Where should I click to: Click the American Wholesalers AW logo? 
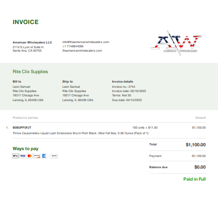tap(176, 43)
